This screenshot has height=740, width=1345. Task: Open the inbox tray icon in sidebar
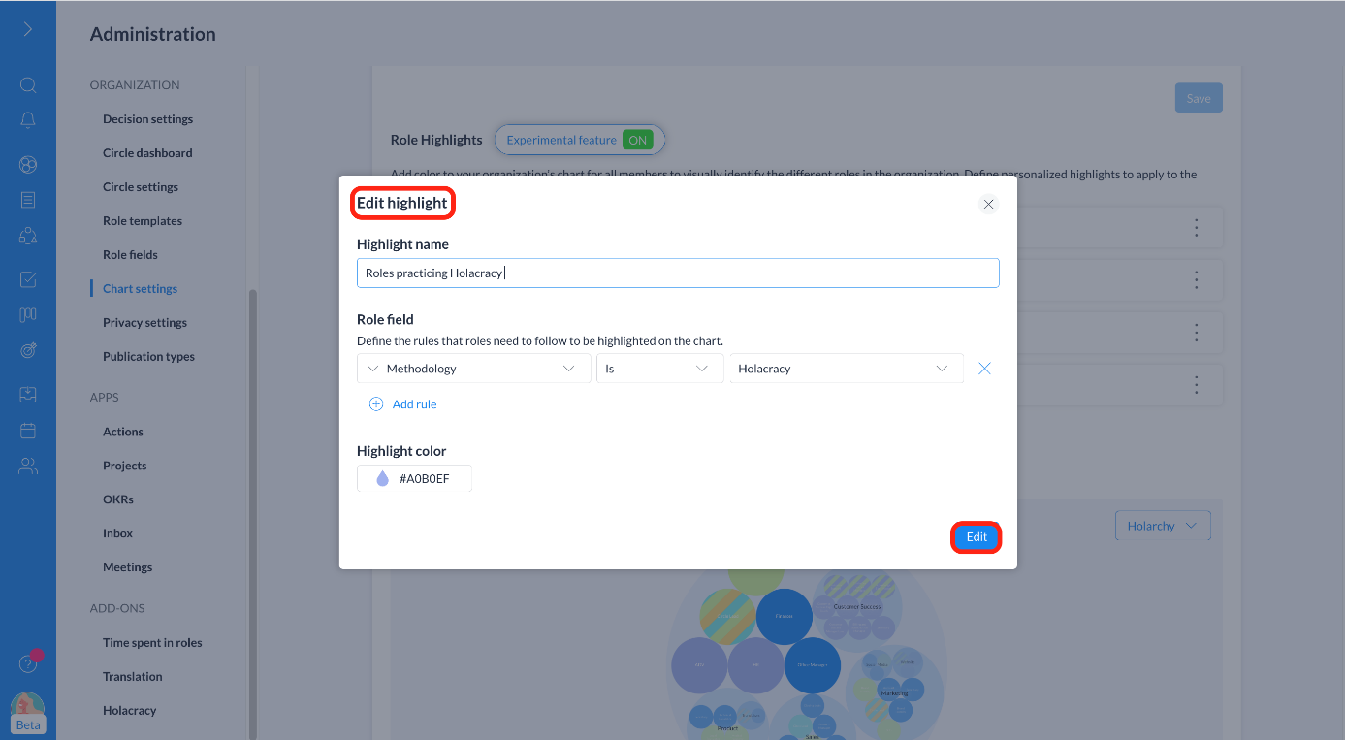coord(28,395)
